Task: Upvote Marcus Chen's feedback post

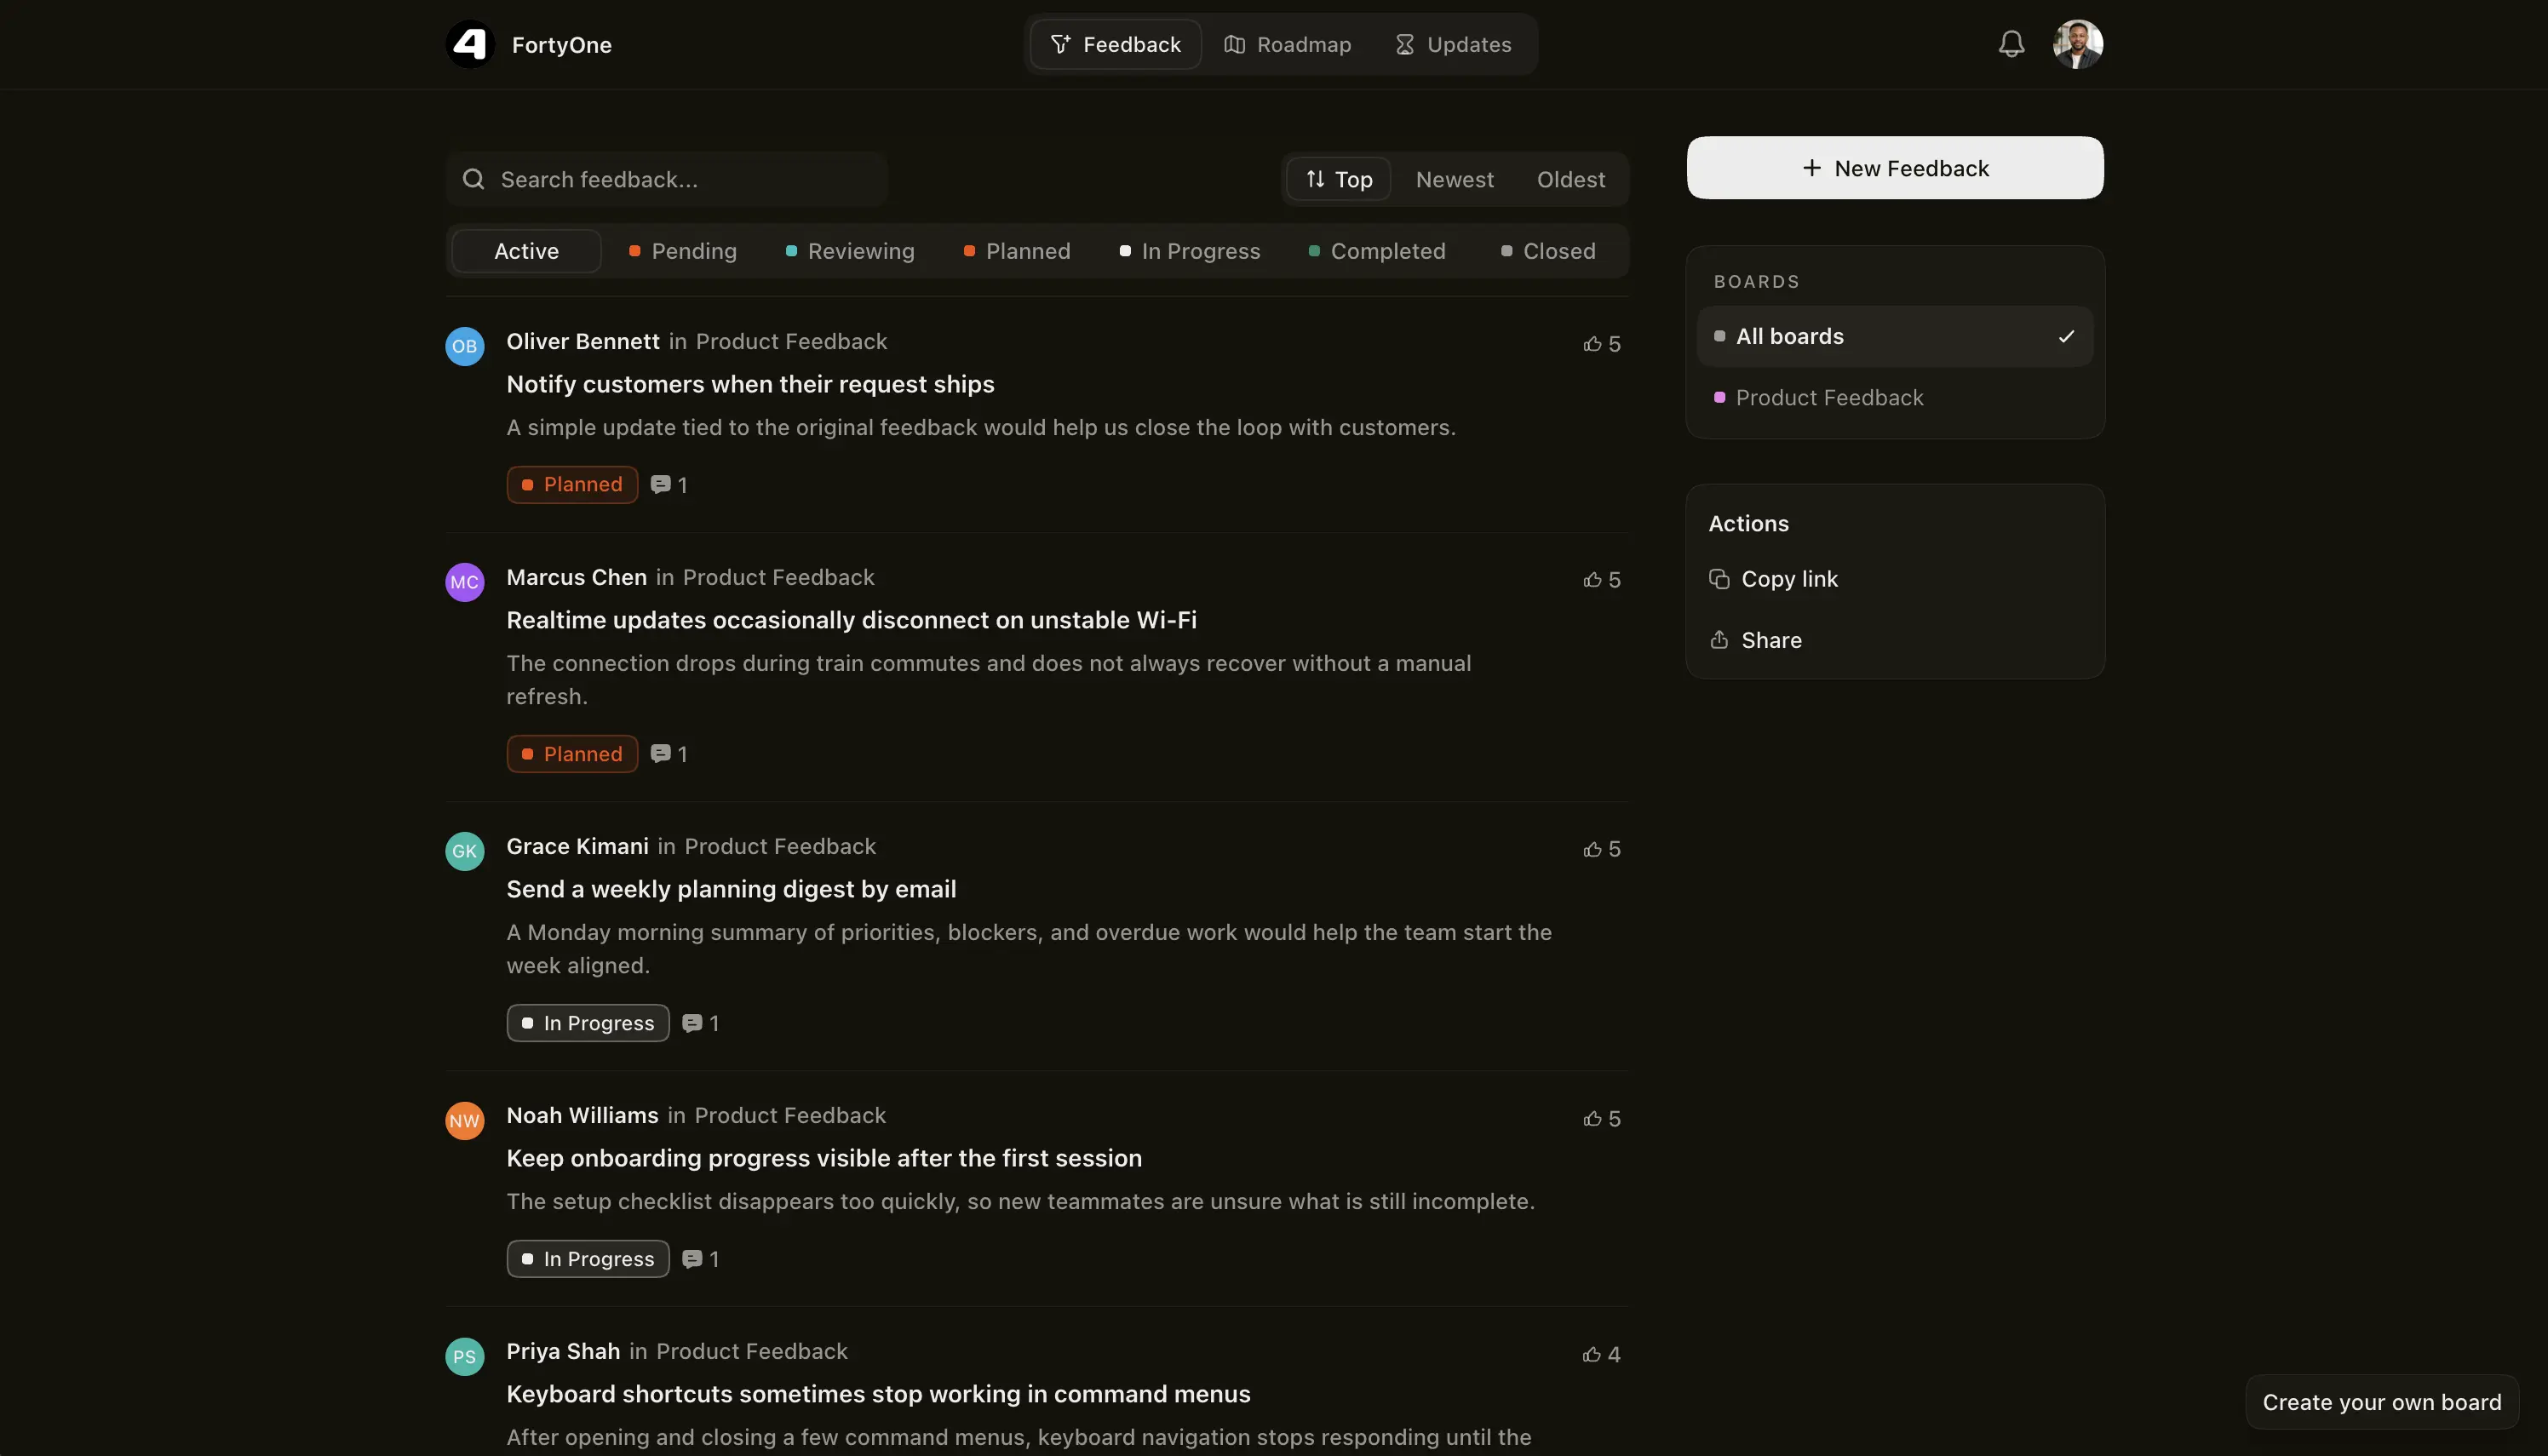Action: pyautogui.click(x=1602, y=580)
